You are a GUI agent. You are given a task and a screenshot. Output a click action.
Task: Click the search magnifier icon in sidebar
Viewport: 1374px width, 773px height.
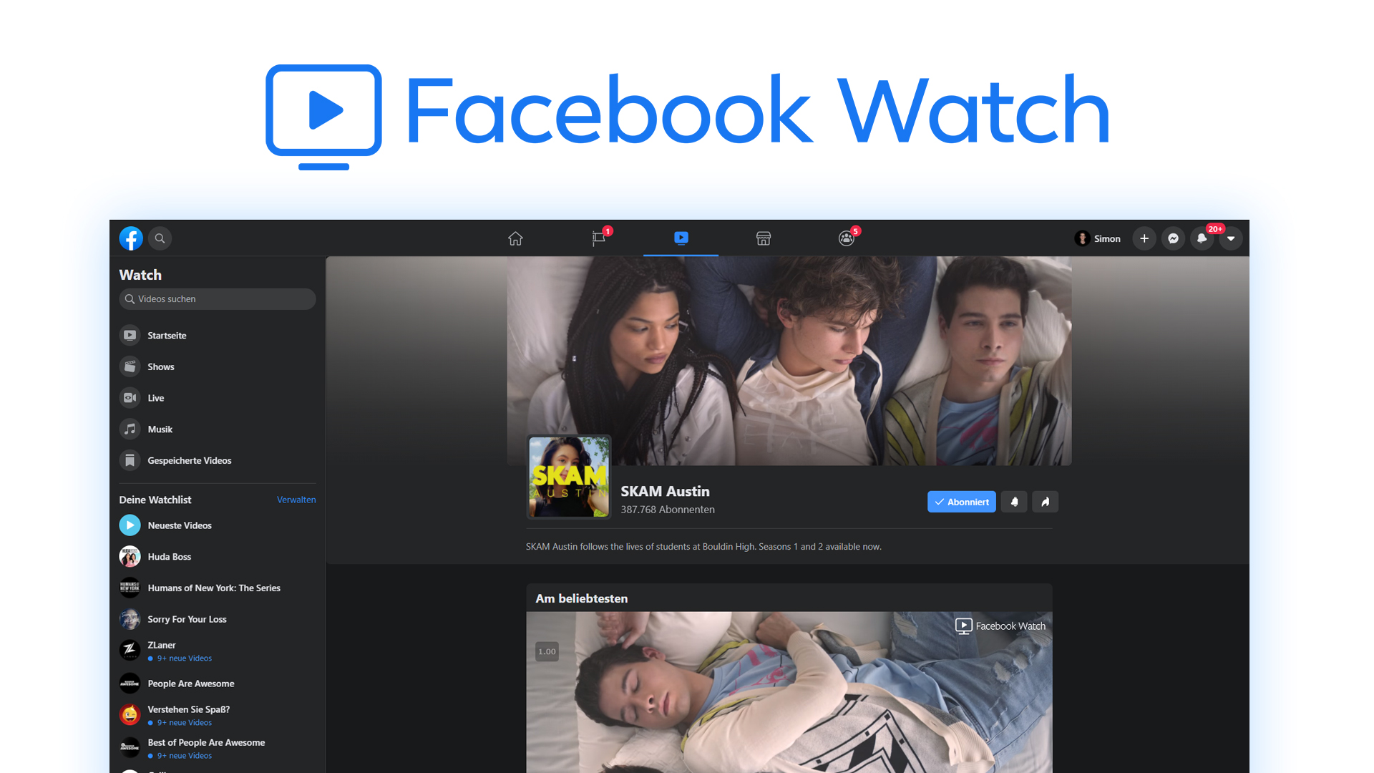132,299
